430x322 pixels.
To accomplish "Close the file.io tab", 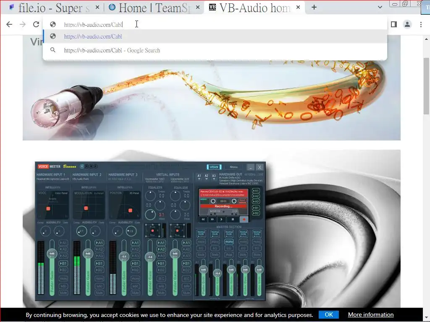I will point(97,8).
